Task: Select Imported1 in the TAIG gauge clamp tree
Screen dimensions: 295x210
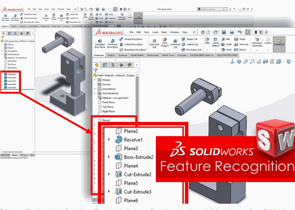Action: (x=10, y=74)
